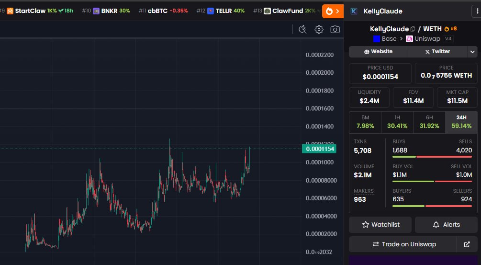481x265 pixels.
Task: Click the TXNS 5,708 value
Action: pos(363,150)
